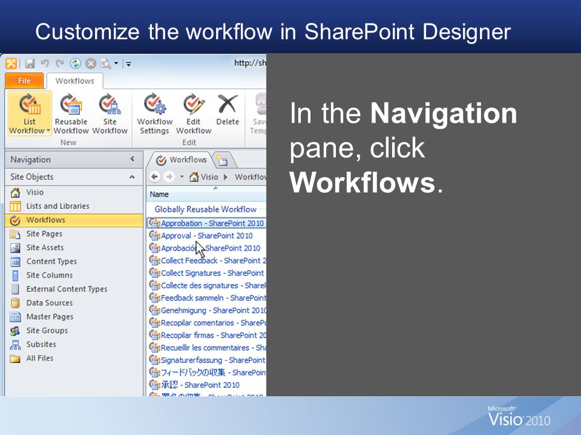The image size is (581, 435).
Task: Select Collect Signatures workflow
Action: click(x=207, y=273)
